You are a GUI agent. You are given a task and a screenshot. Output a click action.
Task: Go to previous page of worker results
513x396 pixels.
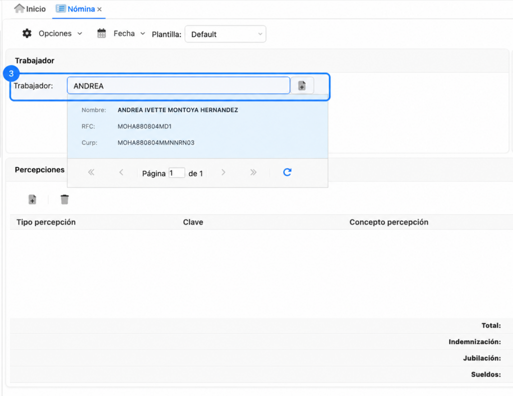[x=121, y=172]
